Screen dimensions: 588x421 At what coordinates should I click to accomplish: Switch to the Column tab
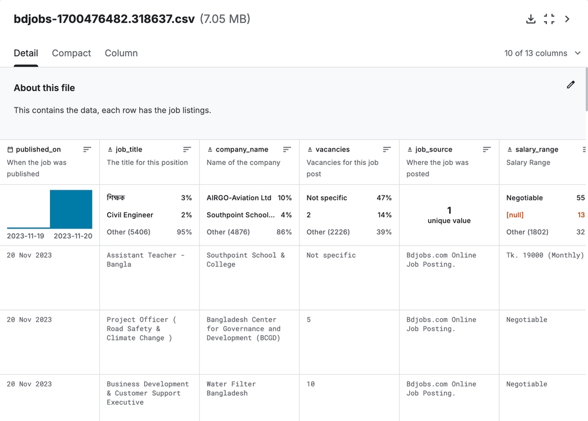pos(121,53)
